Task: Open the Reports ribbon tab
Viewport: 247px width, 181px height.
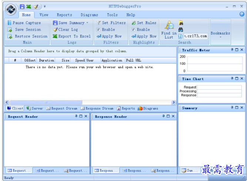Action: 64,15
